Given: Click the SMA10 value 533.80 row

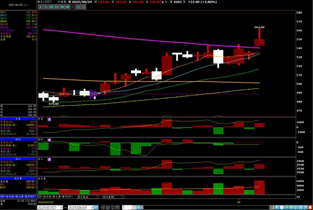Looking at the screenshot, I should tap(18, 15).
